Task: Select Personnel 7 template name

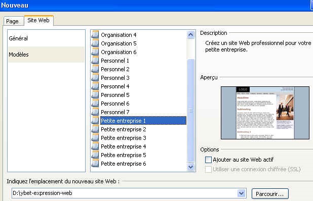Action: point(115,112)
